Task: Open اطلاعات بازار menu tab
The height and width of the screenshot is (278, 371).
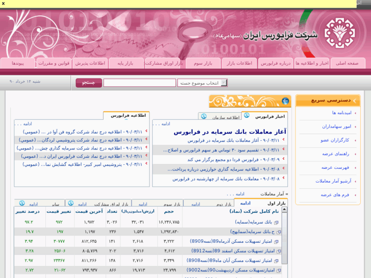Action: 239,63
